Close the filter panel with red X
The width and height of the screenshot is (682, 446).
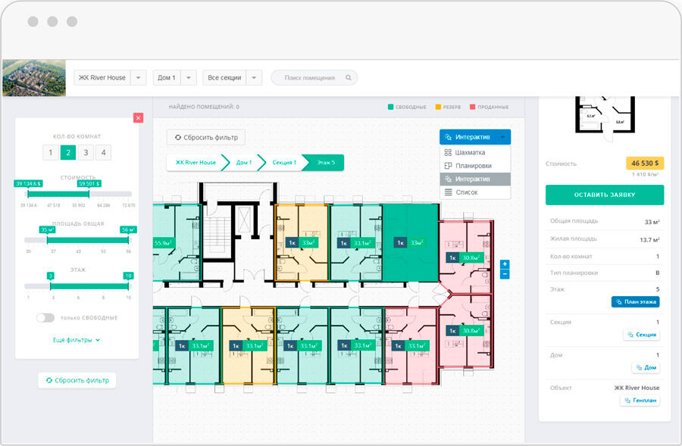(x=138, y=117)
